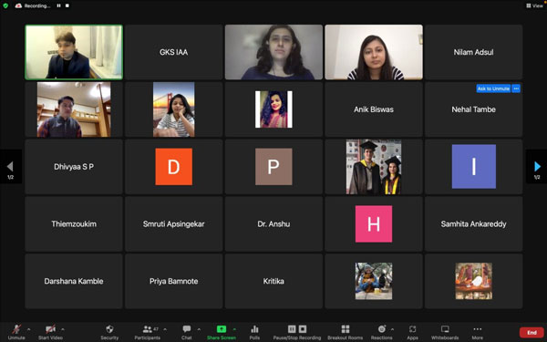The height and width of the screenshot is (342, 547).
Task: Click the blue I avatar tile
Action: coord(474,167)
